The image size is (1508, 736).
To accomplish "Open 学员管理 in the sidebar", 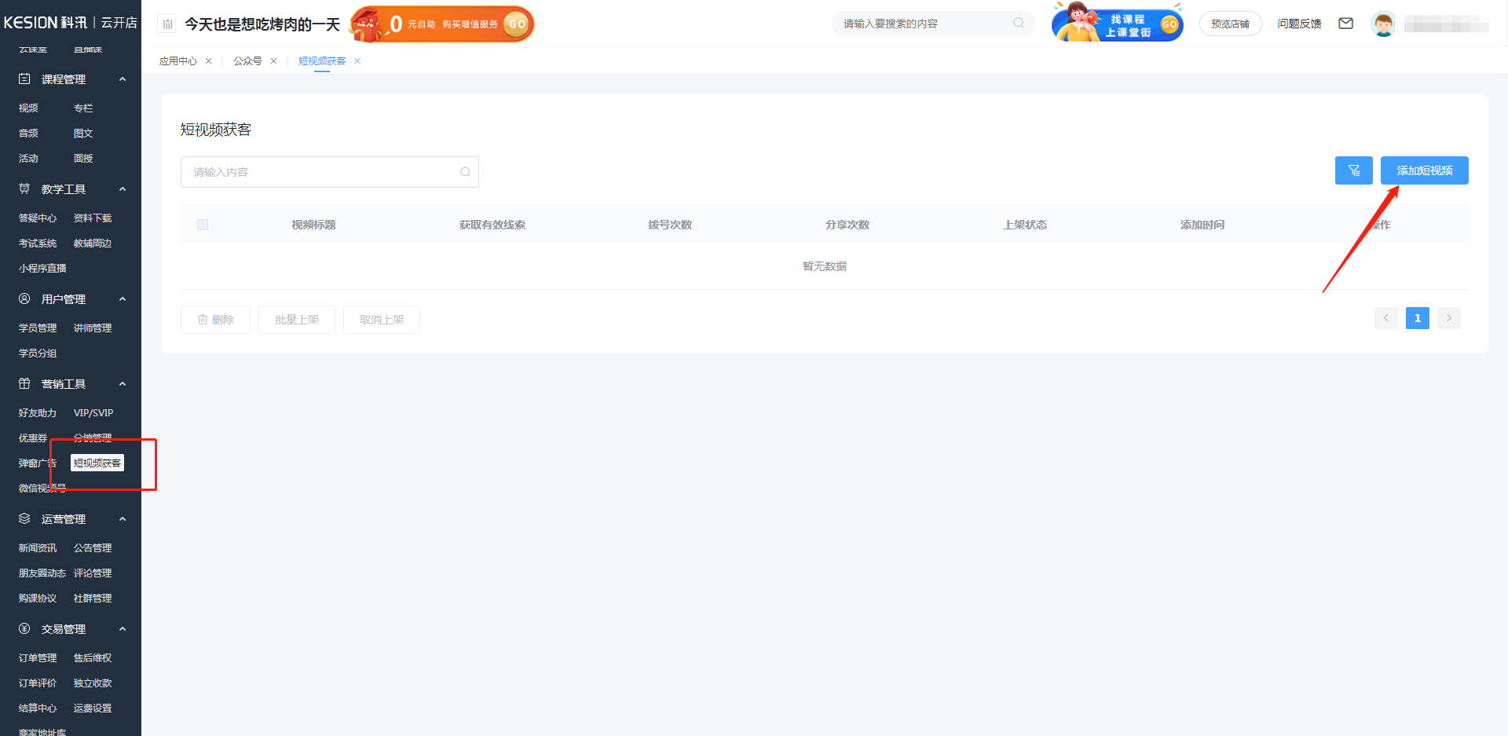I will click(x=38, y=328).
